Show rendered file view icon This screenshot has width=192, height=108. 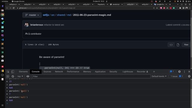click(x=178, y=45)
